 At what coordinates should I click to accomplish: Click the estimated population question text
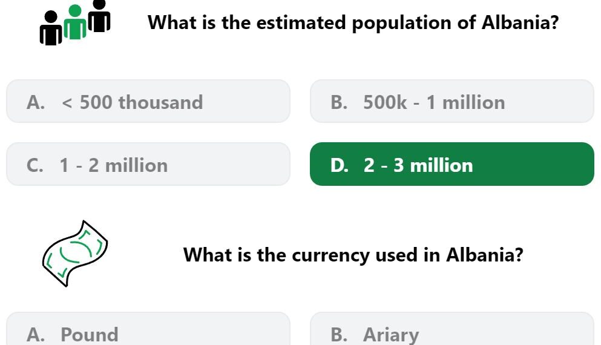pos(353,22)
